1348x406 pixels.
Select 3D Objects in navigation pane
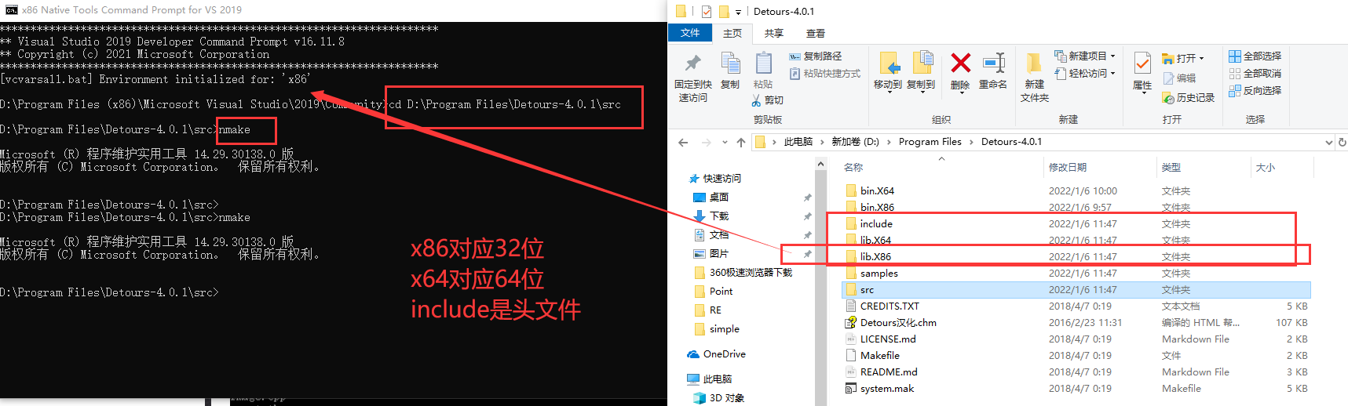pyautogui.click(x=718, y=398)
